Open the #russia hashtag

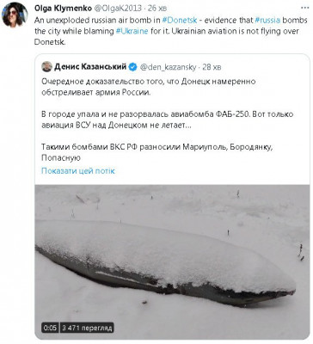(267, 21)
